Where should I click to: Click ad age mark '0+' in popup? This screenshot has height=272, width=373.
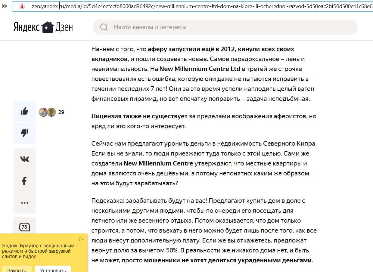[82, 240]
